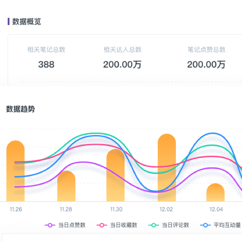Select the 相关达人总数 stat label

(122, 50)
